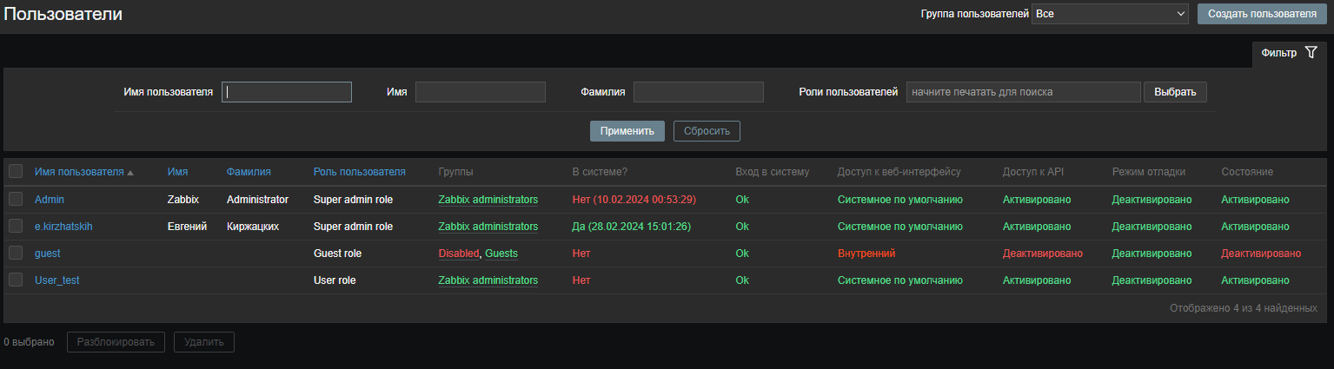Tick the checkbox next to User_test
The width and height of the screenshot is (1334, 369).
(16, 280)
